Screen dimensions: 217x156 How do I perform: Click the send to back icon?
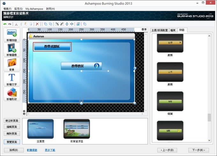50,24
